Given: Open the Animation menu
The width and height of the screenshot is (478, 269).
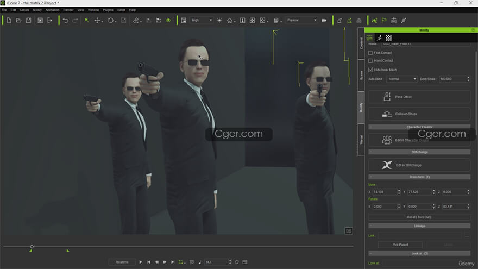Looking at the screenshot, I should click(52, 10).
